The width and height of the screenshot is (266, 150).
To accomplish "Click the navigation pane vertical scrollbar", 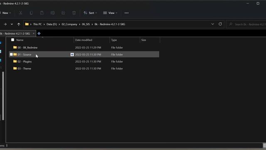I will [3, 96].
